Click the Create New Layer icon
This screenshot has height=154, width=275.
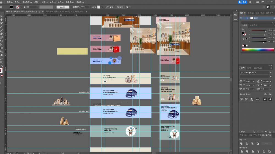coord(270,131)
